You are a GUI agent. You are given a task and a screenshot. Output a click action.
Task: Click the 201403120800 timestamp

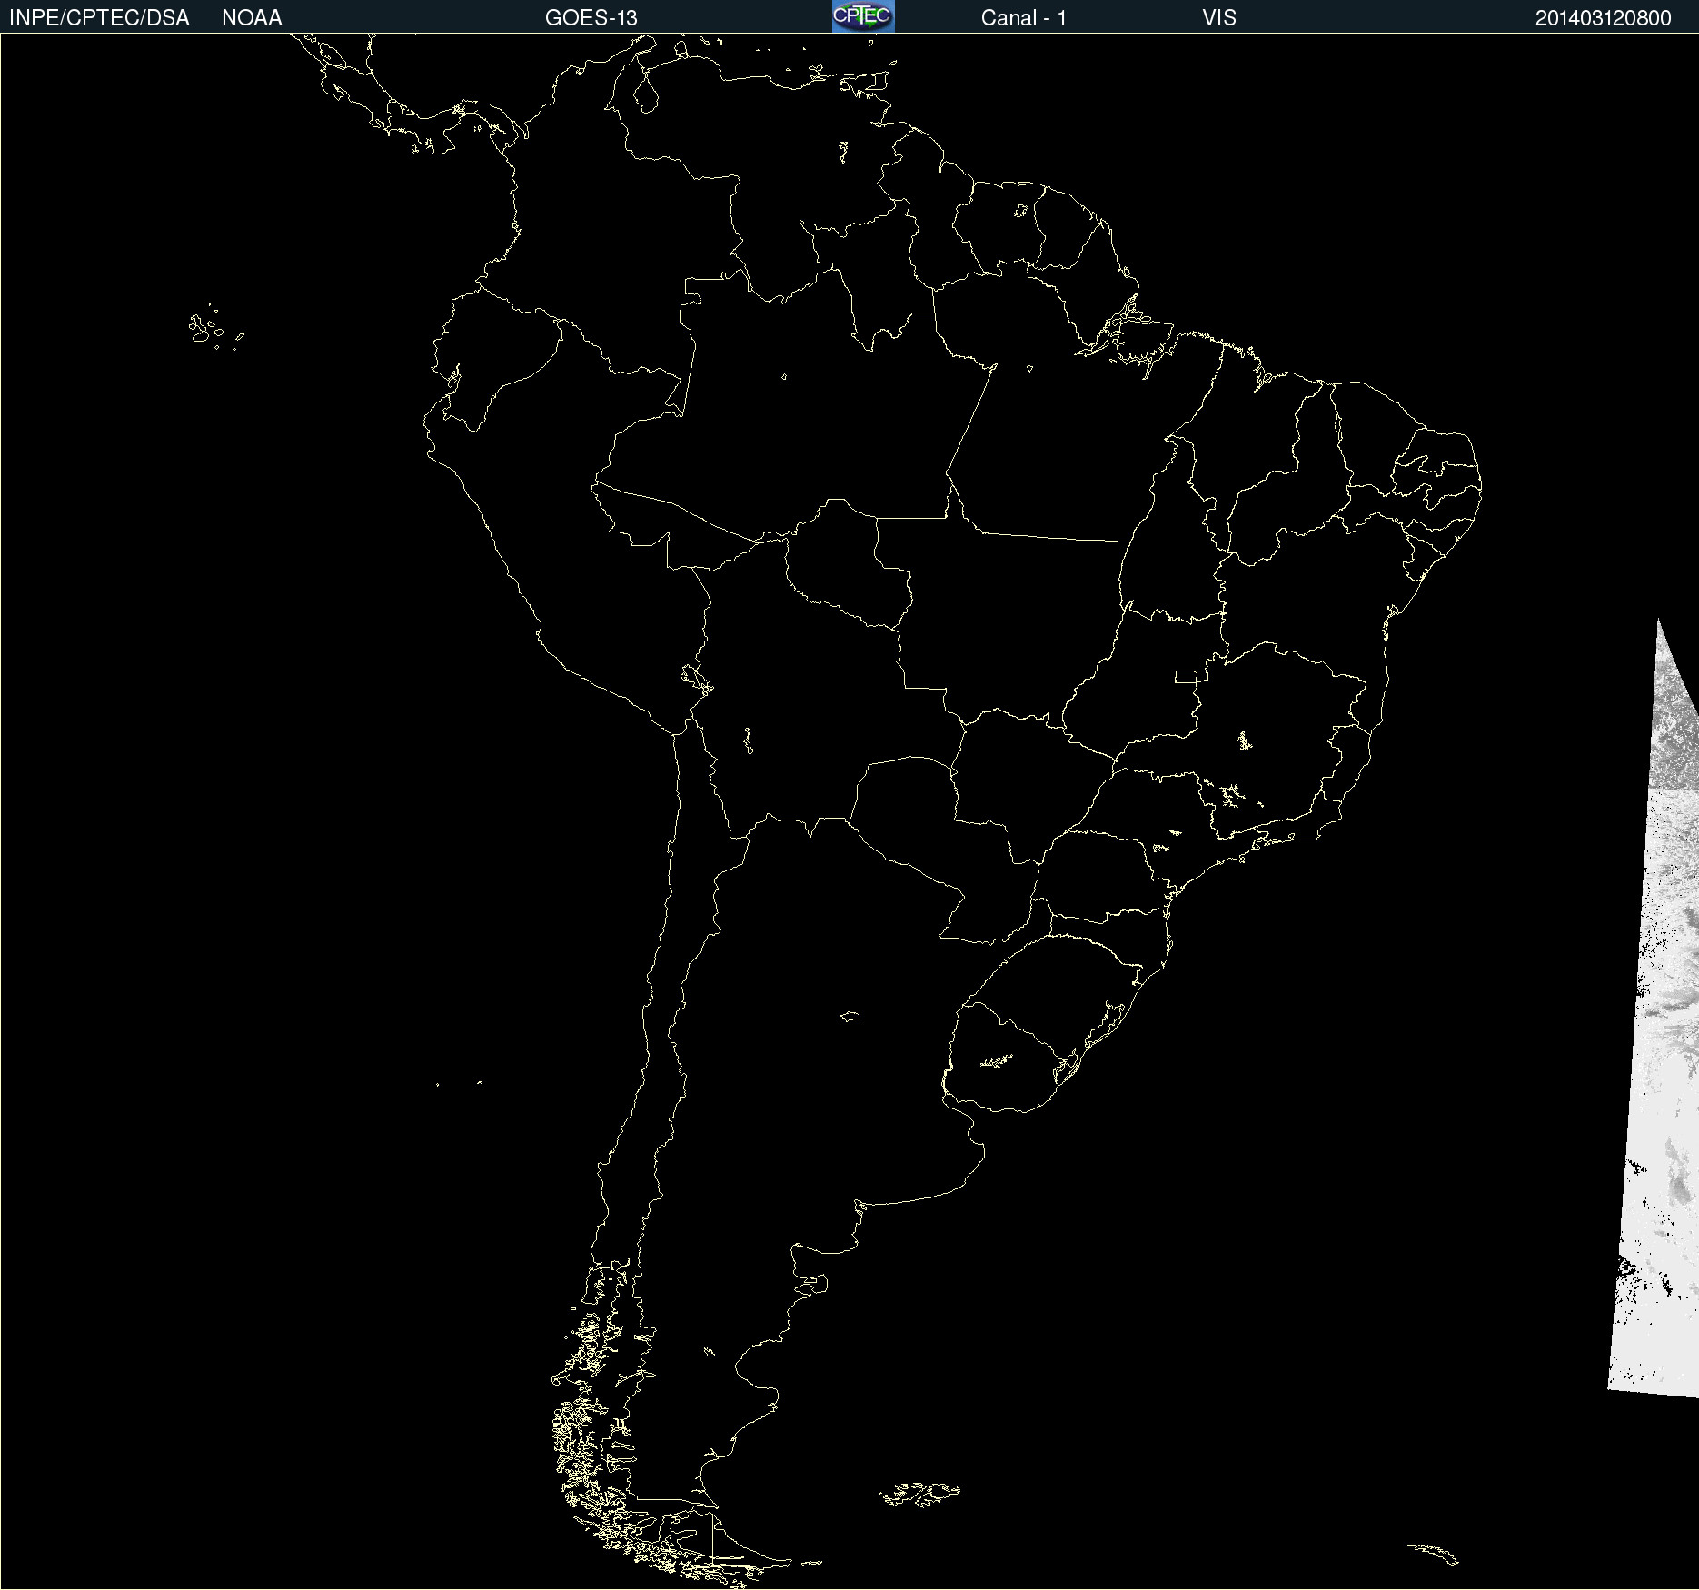point(1604,18)
